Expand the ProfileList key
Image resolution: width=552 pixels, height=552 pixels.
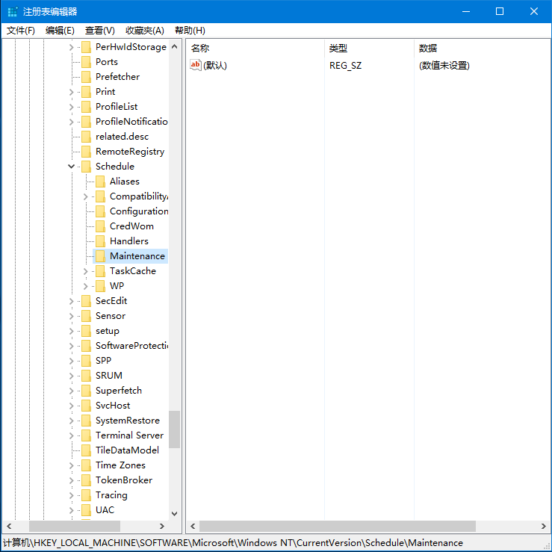[71, 107]
